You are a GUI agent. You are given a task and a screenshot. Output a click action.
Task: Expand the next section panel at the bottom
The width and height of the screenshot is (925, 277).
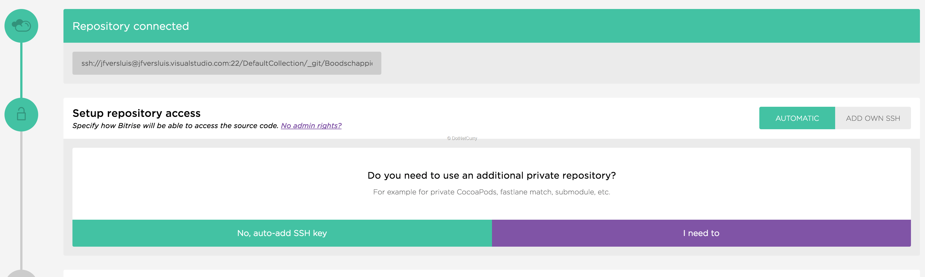(x=492, y=273)
